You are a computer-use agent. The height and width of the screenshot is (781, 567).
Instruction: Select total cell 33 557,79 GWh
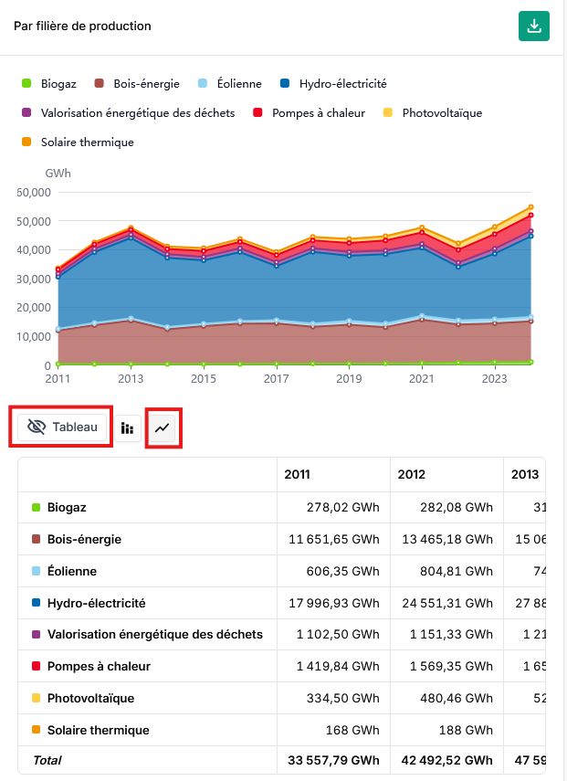coord(333,761)
